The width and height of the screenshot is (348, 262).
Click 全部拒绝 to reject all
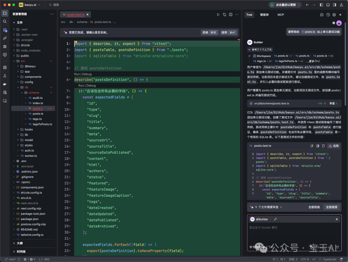(x=314, y=207)
